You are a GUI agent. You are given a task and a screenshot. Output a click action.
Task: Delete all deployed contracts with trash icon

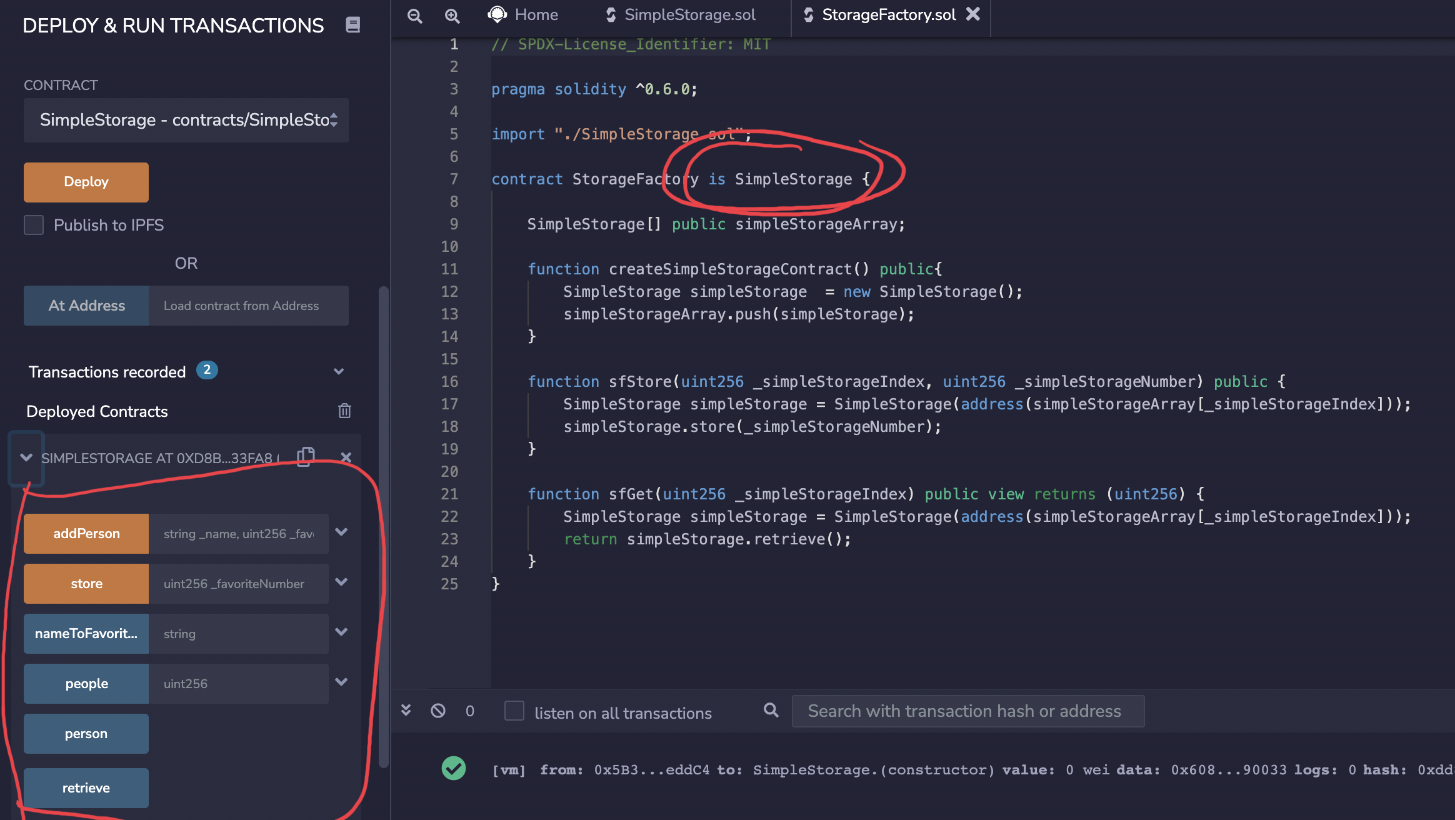pyautogui.click(x=344, y=411)
